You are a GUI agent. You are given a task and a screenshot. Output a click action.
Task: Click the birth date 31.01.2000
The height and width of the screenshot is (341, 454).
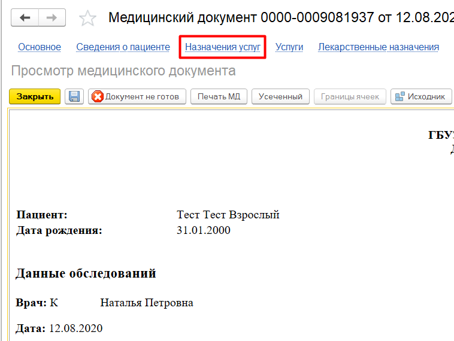[x=203, y=230]
